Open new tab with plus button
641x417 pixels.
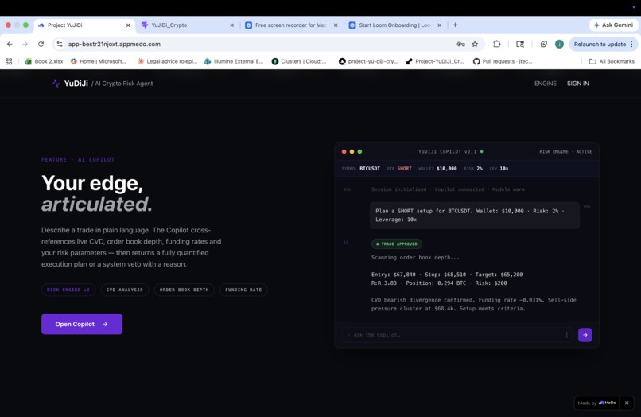(455, 25)
